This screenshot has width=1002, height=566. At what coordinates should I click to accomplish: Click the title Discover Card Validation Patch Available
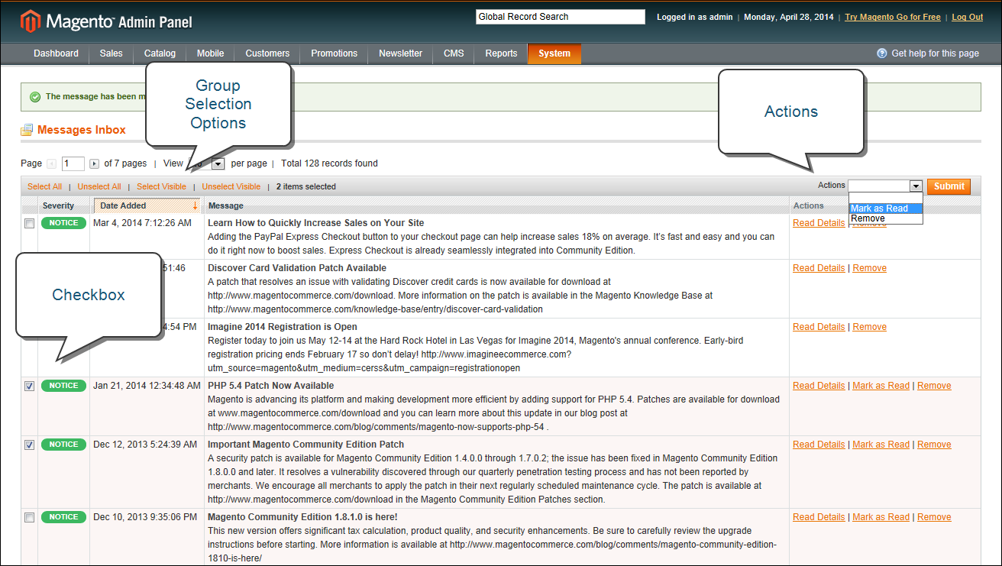click(x=297, y=268)
